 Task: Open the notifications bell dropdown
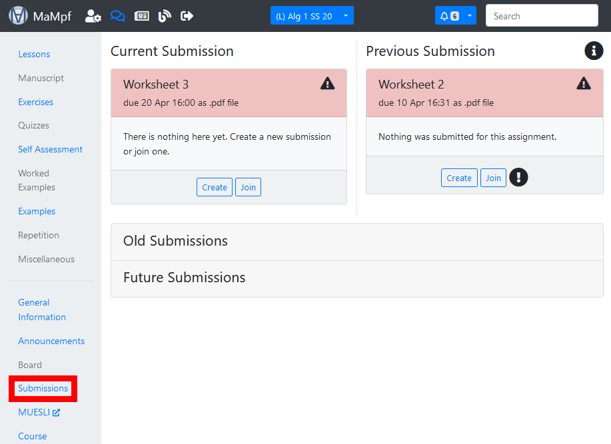click(x=455, y=16)
